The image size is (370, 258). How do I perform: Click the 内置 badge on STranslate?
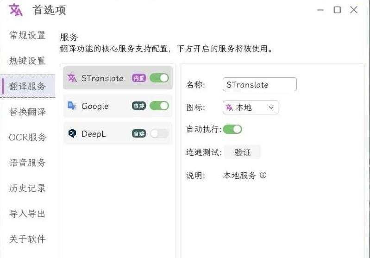click(x=138, y=78)
